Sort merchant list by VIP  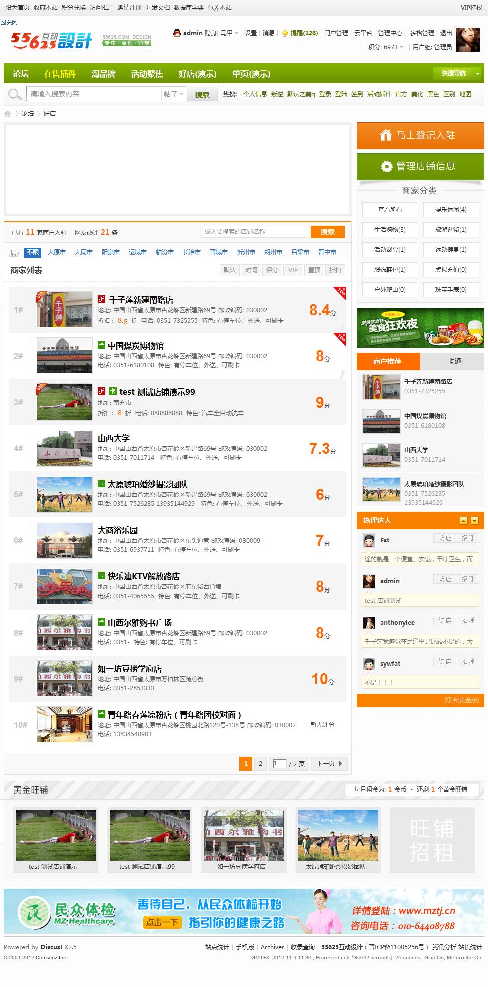[x=293, y=270]
